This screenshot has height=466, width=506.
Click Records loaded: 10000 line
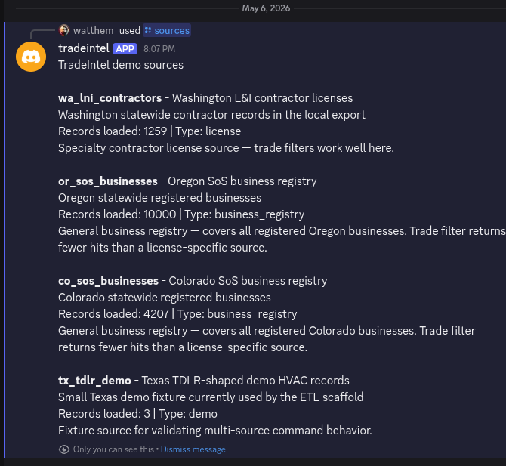tap(181, 214)
